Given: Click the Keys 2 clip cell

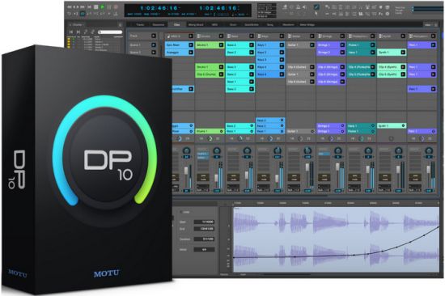Looking at the screenshot, I should point(270,53).
